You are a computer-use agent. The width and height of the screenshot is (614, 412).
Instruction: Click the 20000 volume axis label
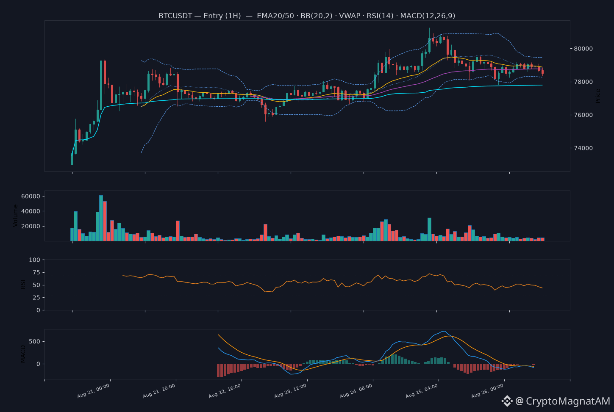pos(30,227)
